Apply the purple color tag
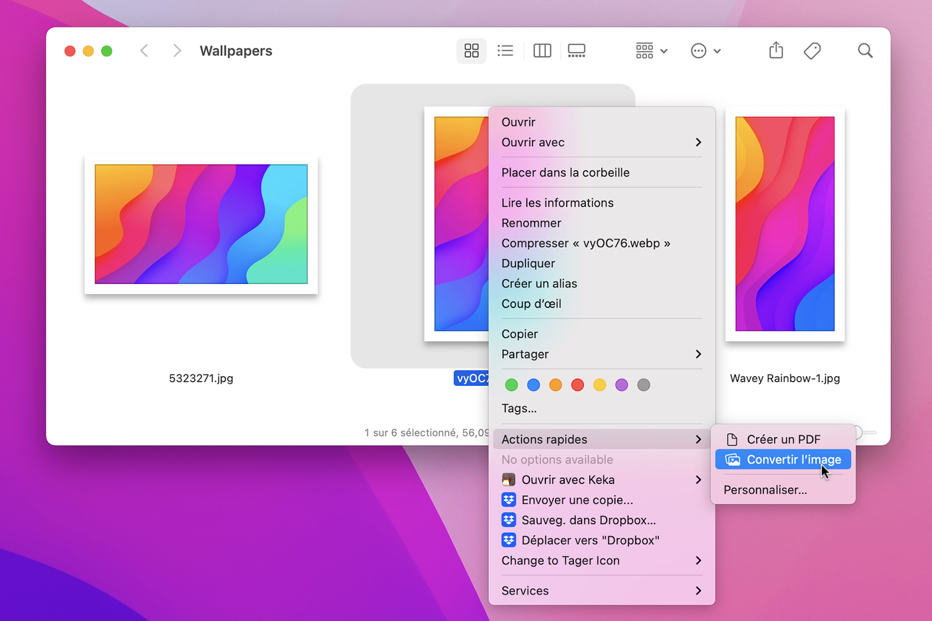Image resolution: width=932 pixels, height=621 pixels. [621, 385]
